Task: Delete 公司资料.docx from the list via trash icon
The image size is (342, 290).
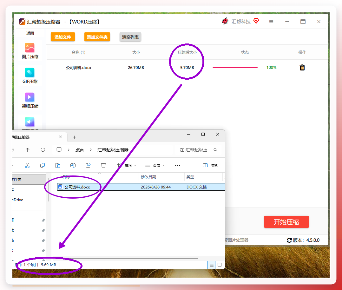Action: point(302,68)
